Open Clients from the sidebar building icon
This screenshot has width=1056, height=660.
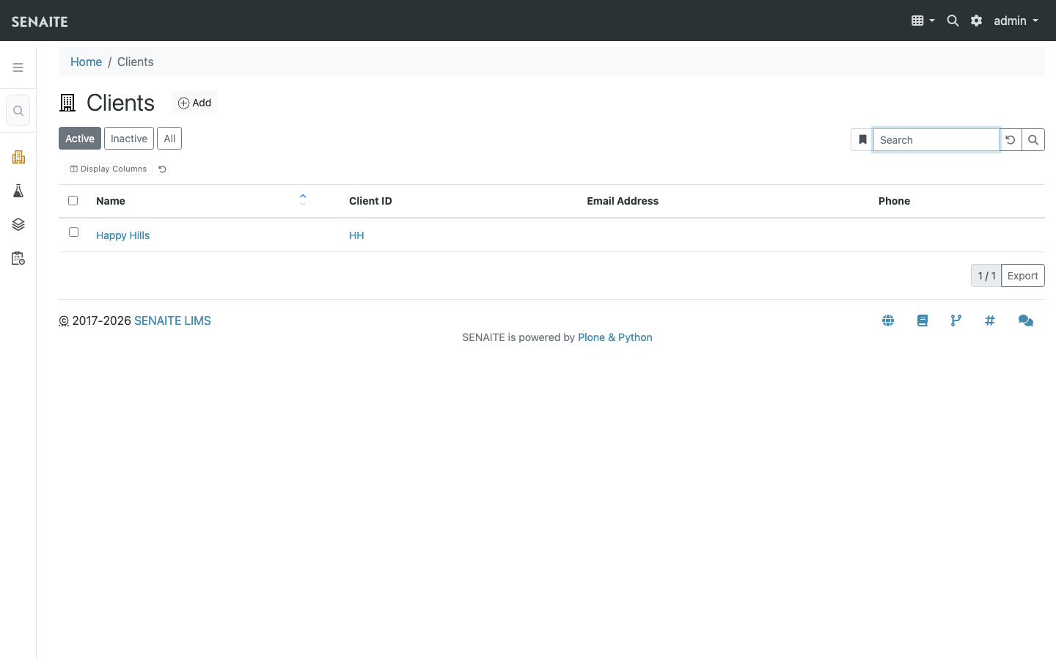[18, 157]
